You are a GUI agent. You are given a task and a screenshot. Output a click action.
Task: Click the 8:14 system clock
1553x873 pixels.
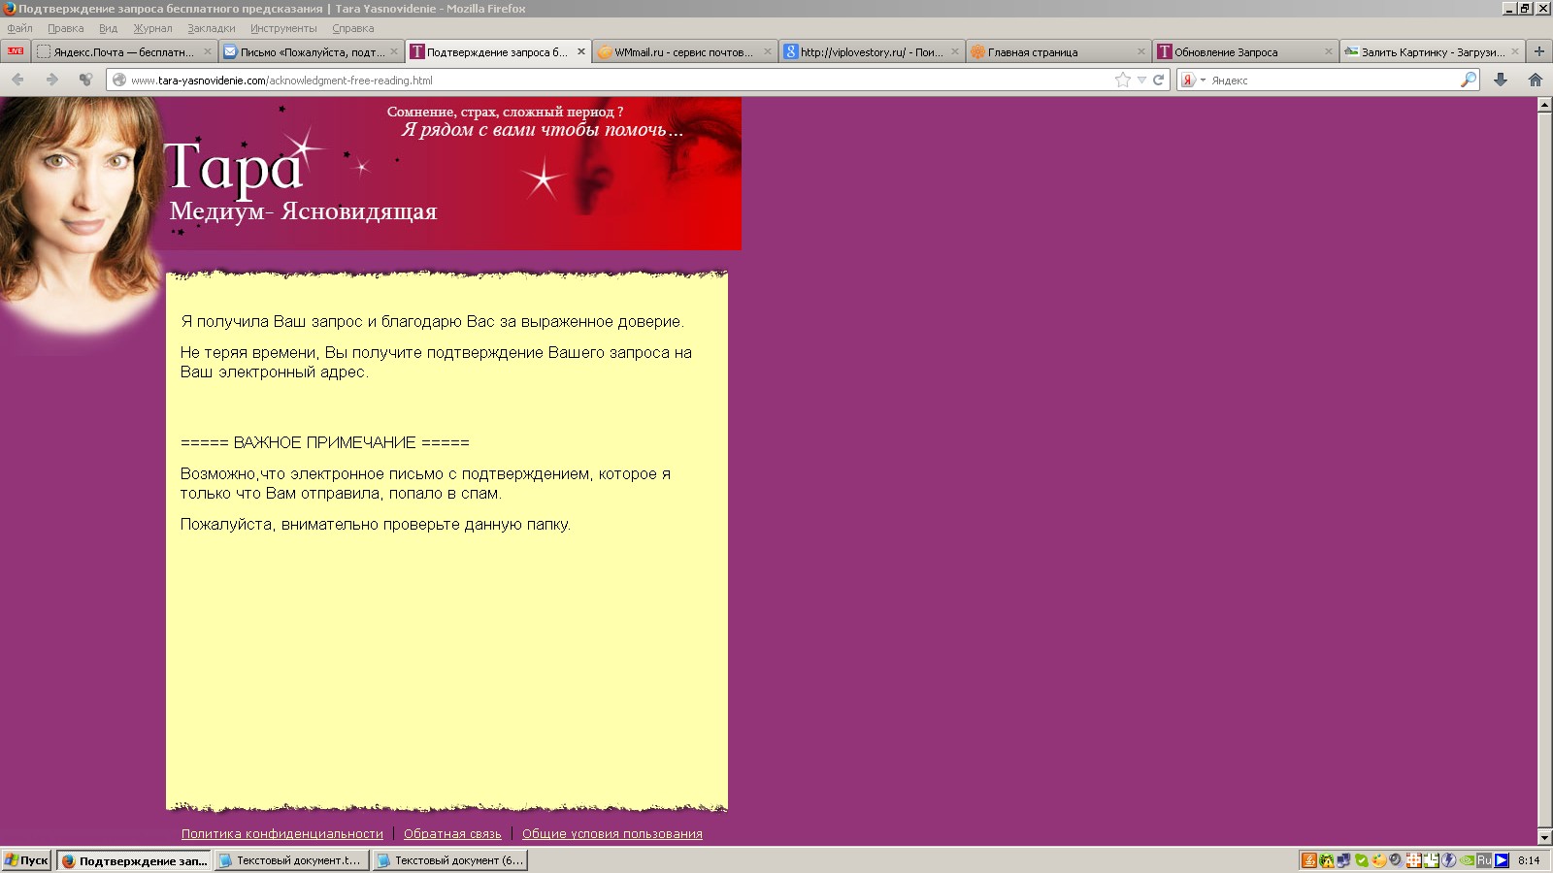pos(1529,860)
